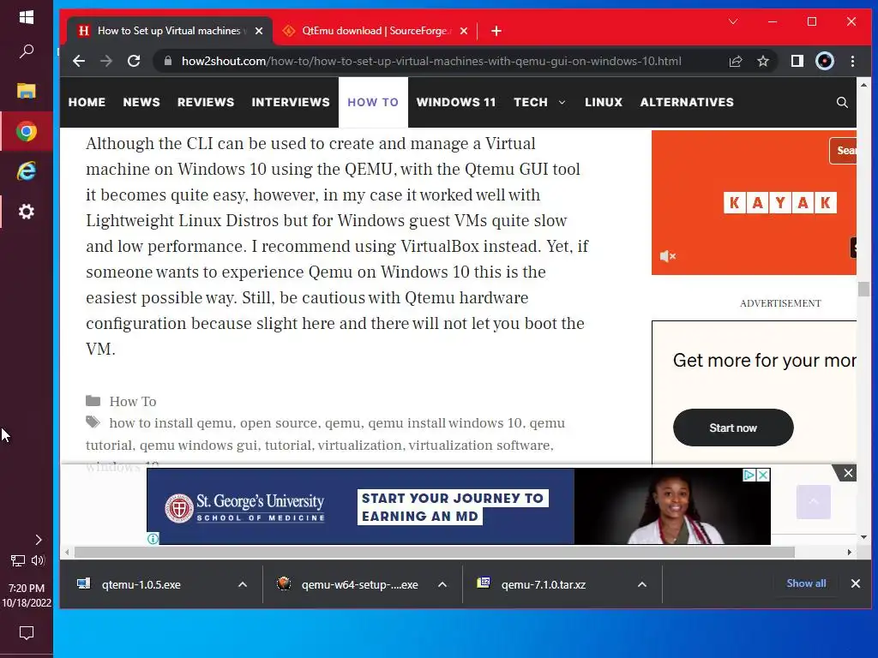This screenshot has height=658, width=878.
Task: Follow the 'how to install qemu' tag
Action: 171,423
